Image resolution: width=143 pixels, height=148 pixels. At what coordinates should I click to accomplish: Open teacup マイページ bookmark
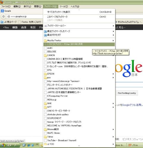[79, 122]
